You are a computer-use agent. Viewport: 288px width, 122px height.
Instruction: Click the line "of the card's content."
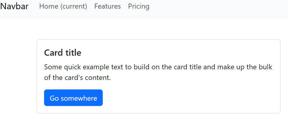click(77, 78)
